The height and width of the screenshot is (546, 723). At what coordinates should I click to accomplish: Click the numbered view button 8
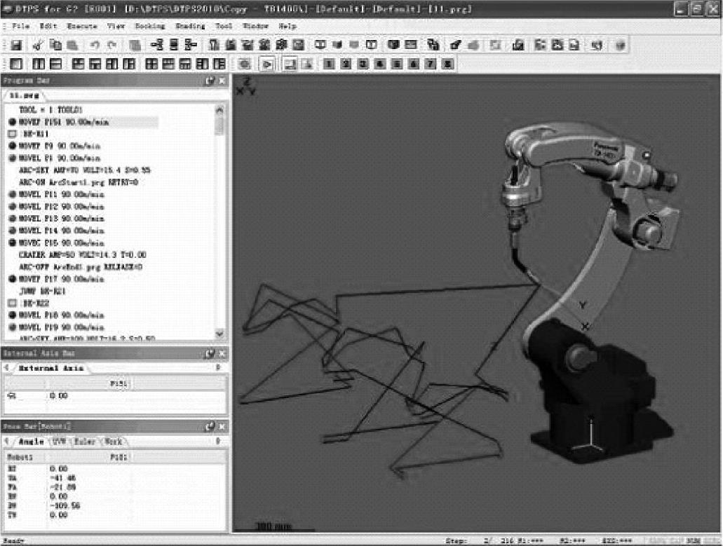pyautogui.click(x=447, y=64)
